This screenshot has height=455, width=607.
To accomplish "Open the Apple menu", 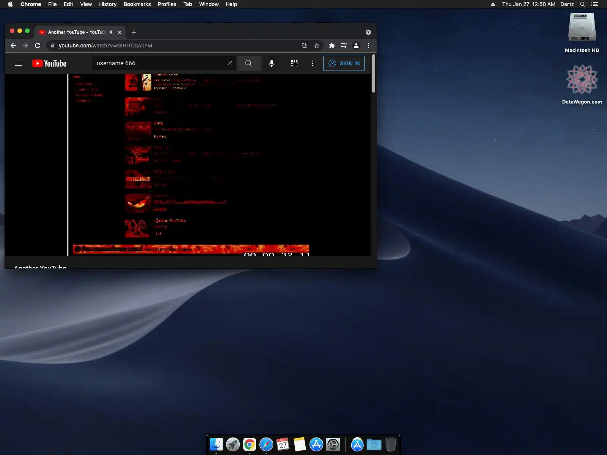I will pyautogui.click(x=10, y=4).
